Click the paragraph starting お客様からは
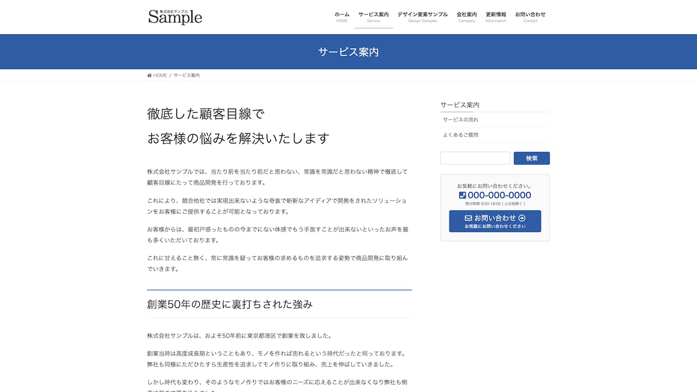The height and width of the screenshot is (392, 697). pyautogui.click(x=278, y=235)
